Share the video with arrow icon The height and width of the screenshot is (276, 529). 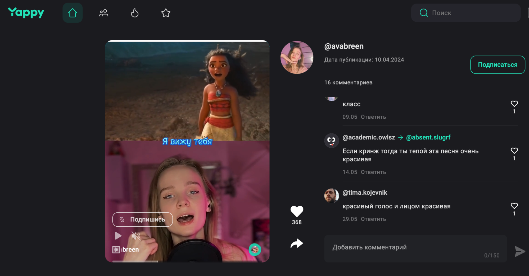297,243
